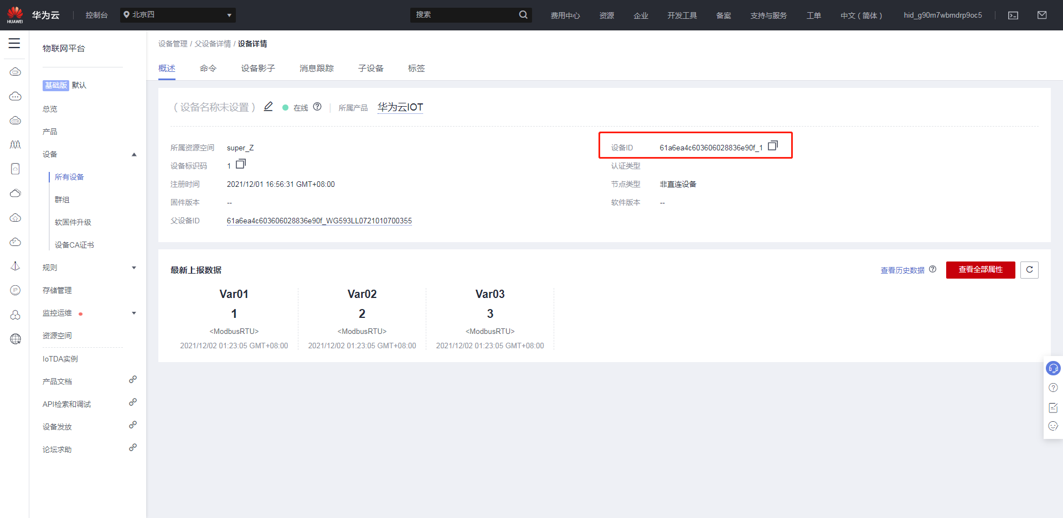Open the customer service headset icon
The width and height of the screenshot is (1063, 518).
(x=1053, y=368)
